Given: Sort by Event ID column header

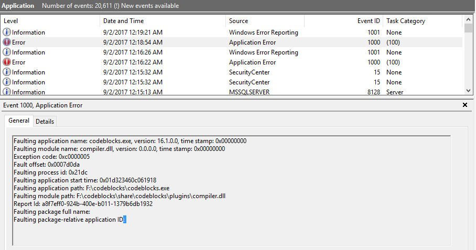Looking at the screenshot, I should [343, 21].
